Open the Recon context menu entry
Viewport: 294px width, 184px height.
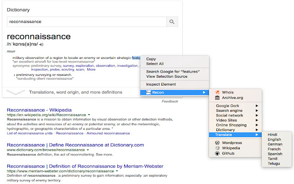coord(175,92)
